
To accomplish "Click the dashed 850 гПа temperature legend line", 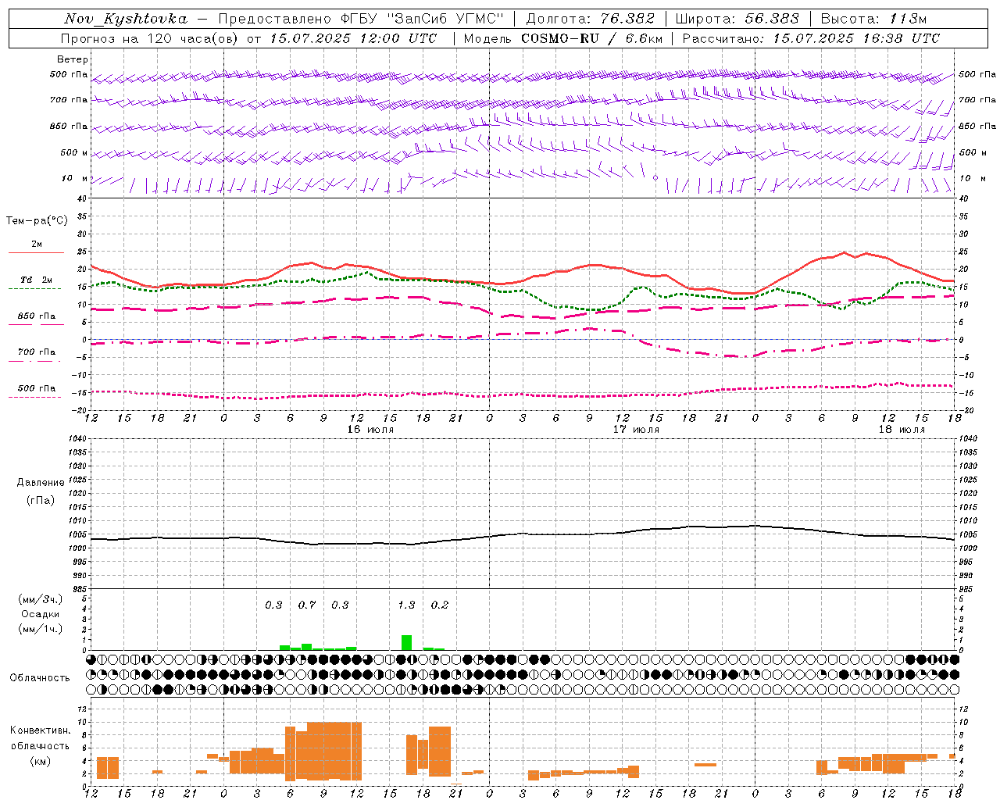I will coord(36,324).
